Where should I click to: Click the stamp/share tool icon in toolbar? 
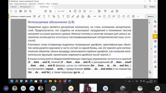pos(117,11)
